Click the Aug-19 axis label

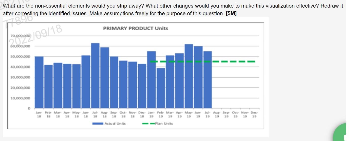217,114
